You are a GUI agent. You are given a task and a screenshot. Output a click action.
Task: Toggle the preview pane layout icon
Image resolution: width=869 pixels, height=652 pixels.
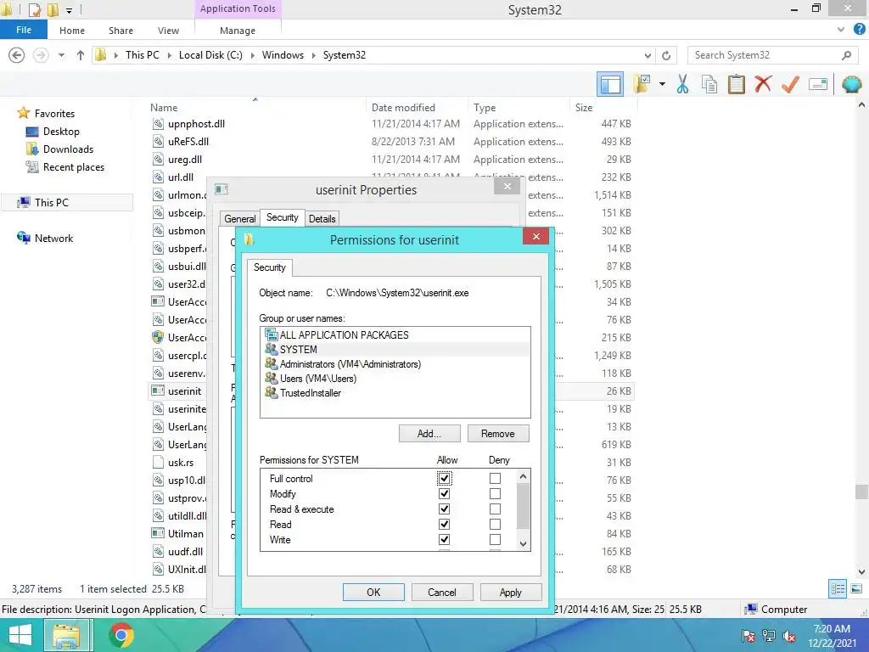(x=610, y=84)
